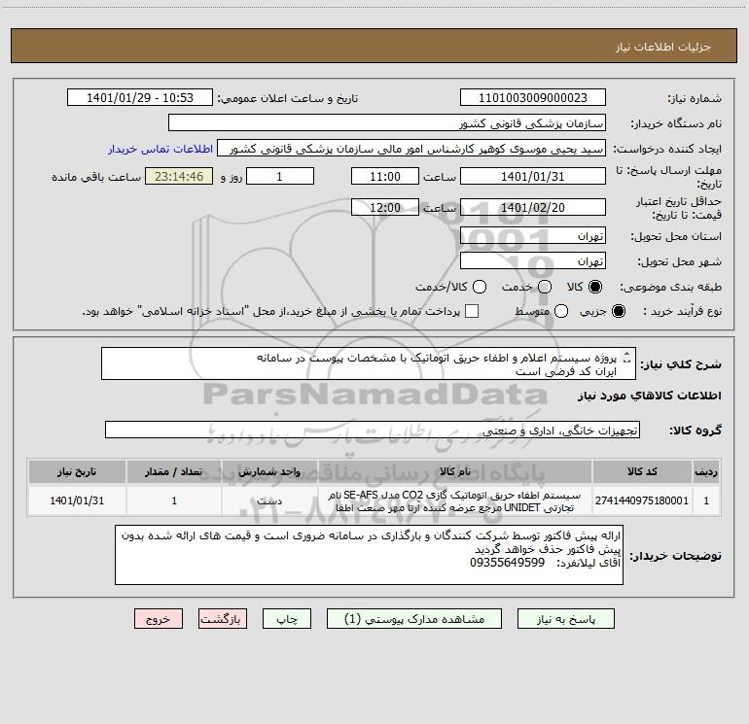Click the خروج exit button
Viewport: 749px width, 724px height.
pos(159,619)
